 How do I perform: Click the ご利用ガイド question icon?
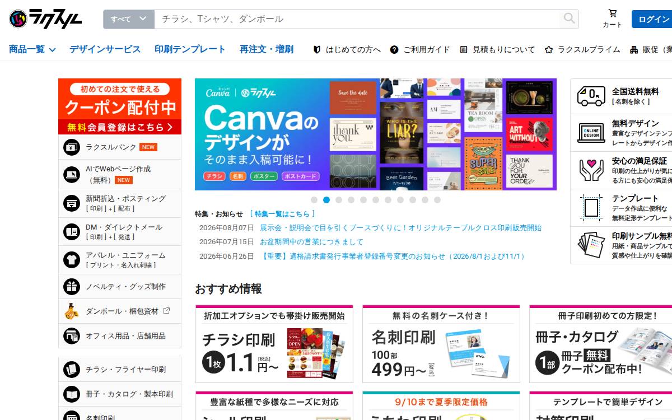tap(394, 49)
